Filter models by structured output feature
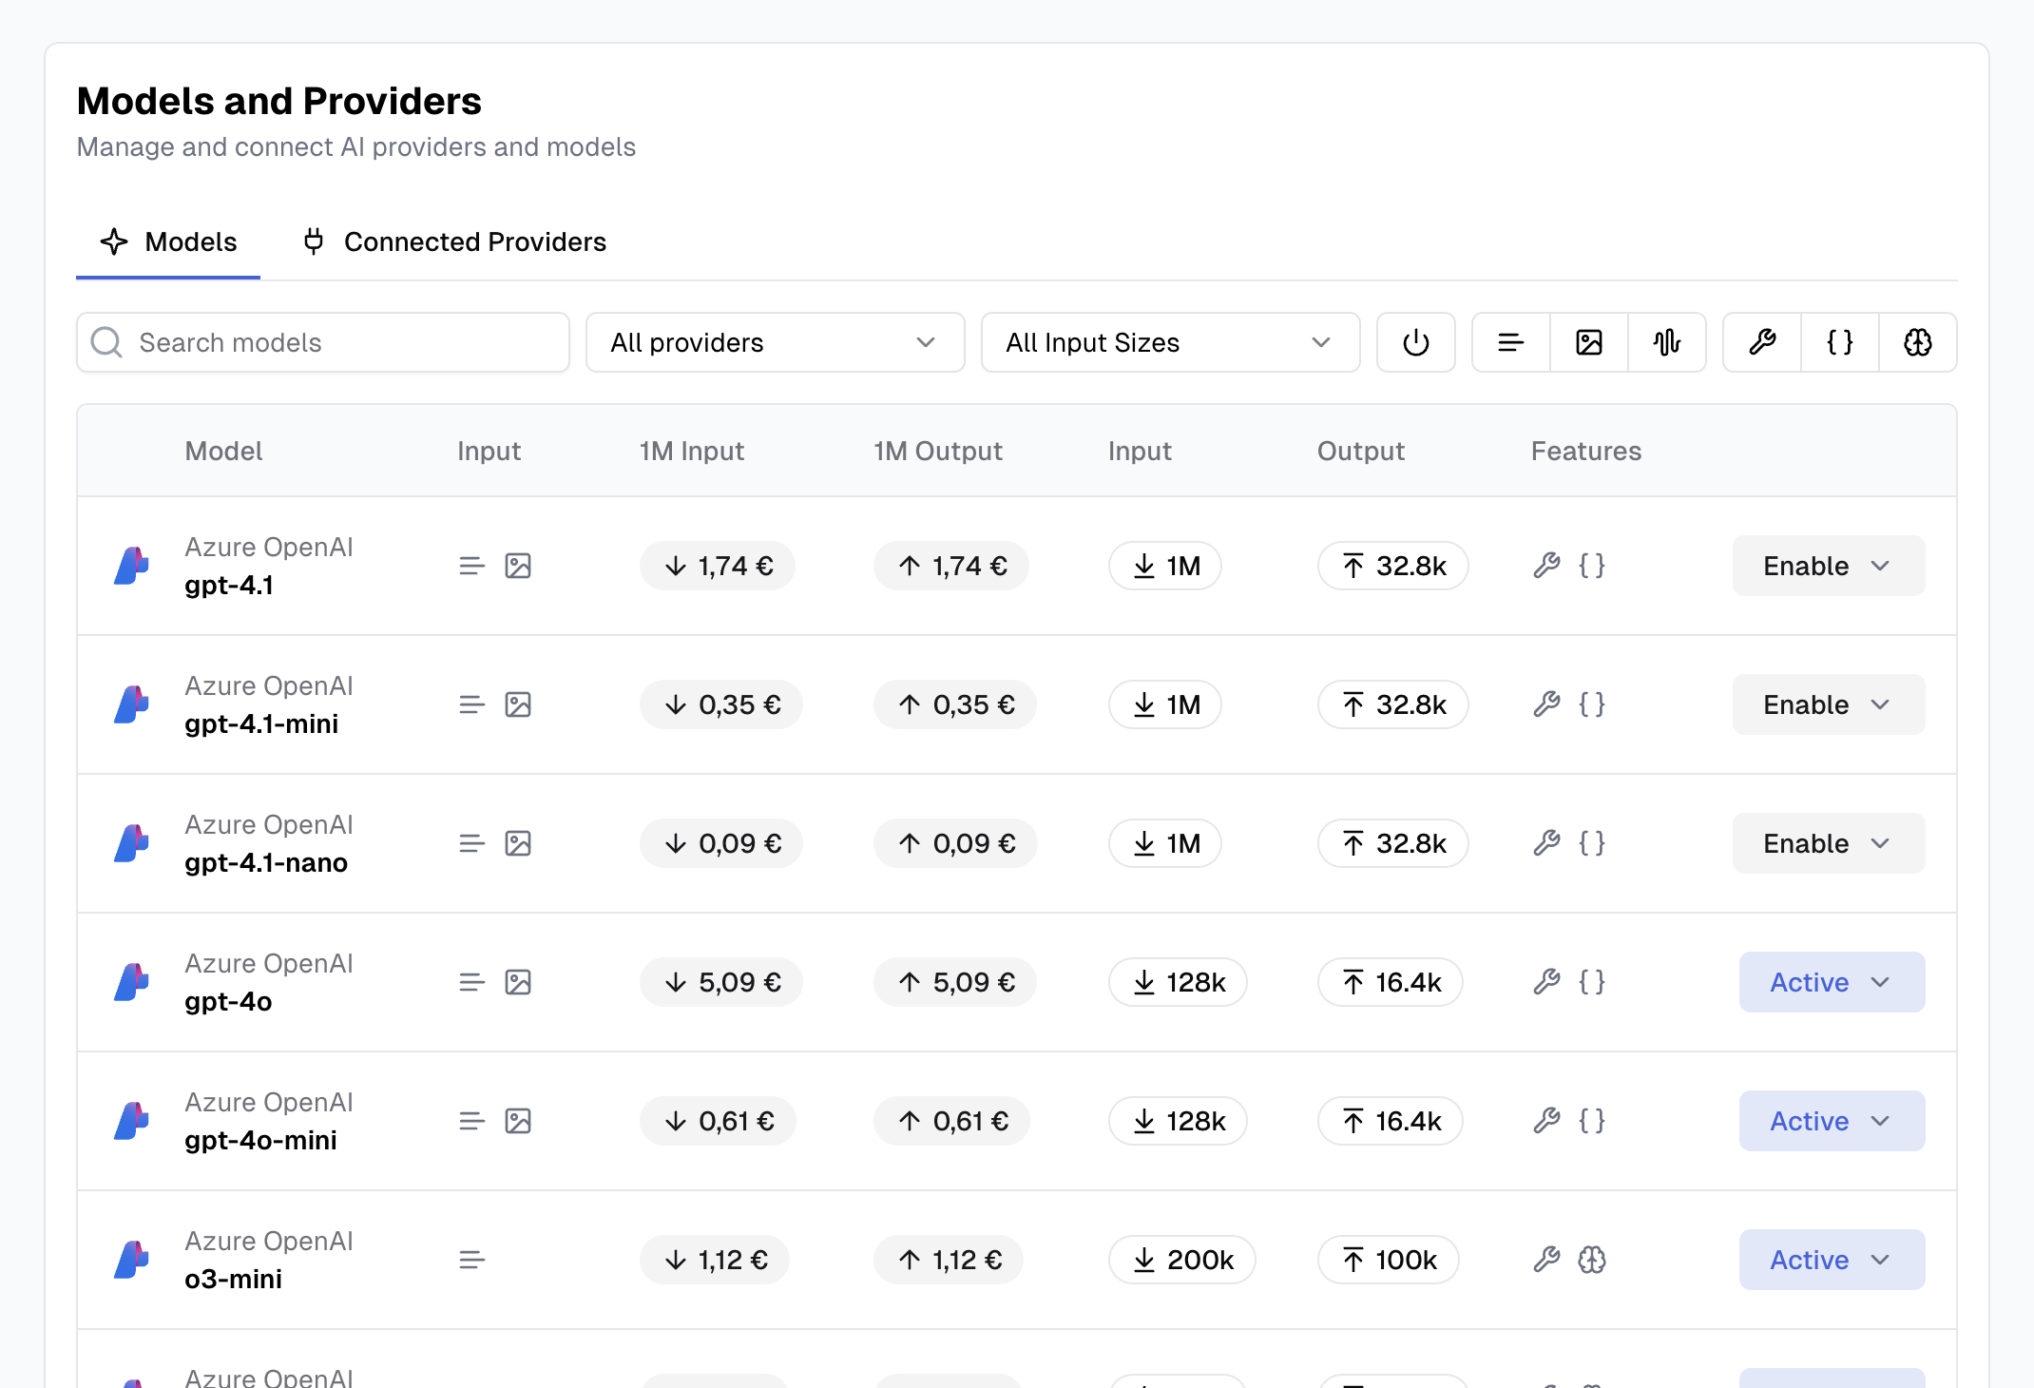Viewport: 2034px width, 1388px height. (1839, 342)
